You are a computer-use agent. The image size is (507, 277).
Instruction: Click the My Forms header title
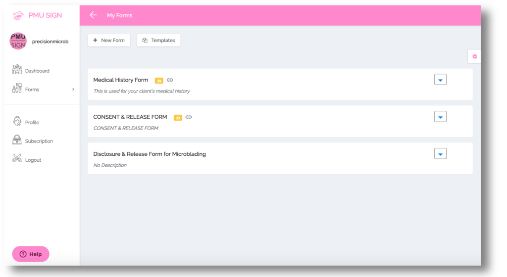[x=120, y=15]
